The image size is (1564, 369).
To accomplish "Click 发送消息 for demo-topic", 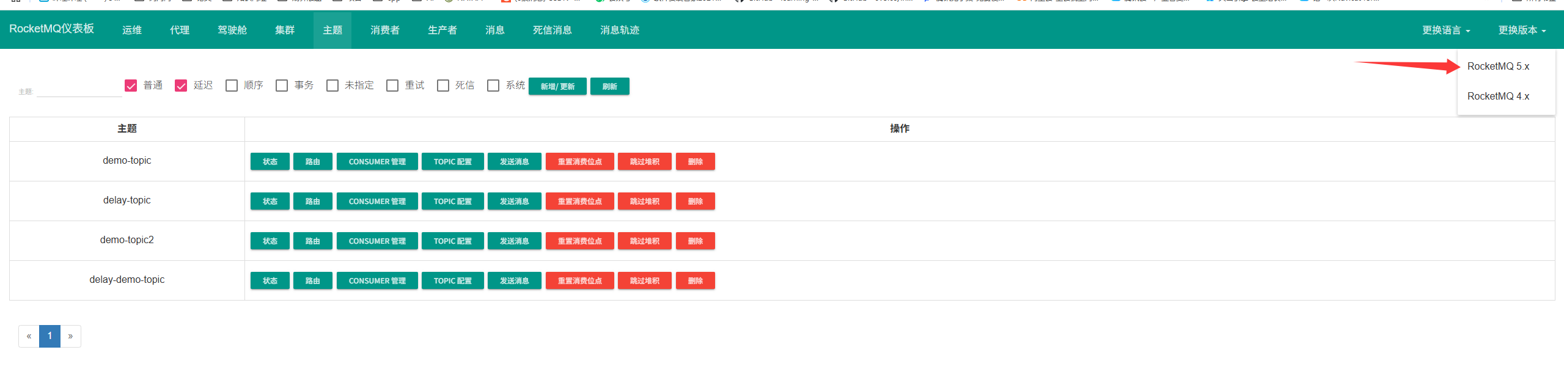I will point(515,161).
